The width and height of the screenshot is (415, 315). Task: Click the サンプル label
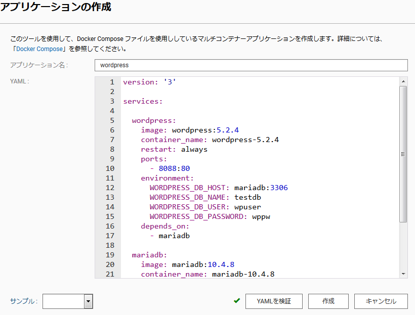24,301
